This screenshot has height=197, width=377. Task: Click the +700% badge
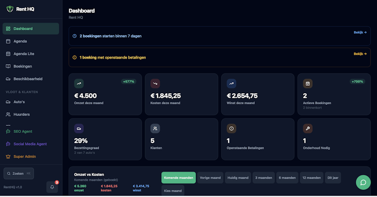pyautogui.click(x=357, y=82)
